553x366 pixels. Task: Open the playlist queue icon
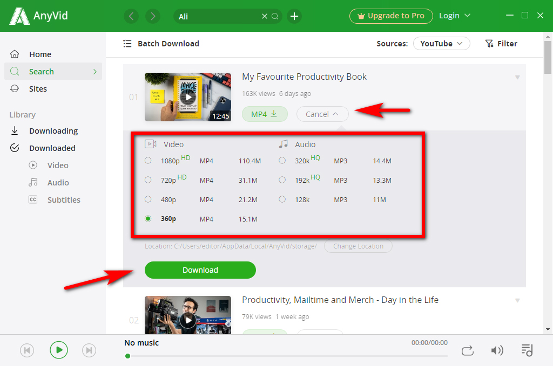point(527,350)
